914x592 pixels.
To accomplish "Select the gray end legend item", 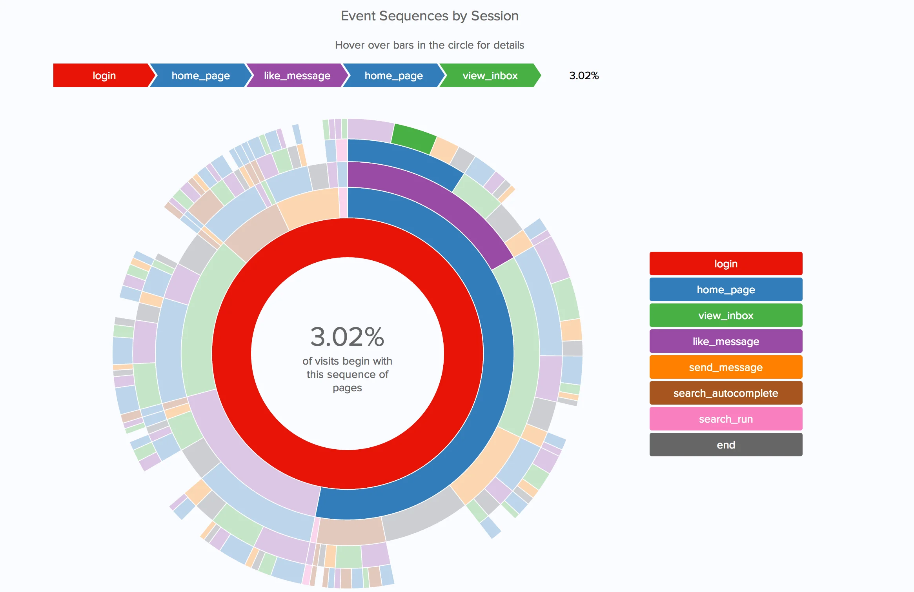I will (725, 445).
